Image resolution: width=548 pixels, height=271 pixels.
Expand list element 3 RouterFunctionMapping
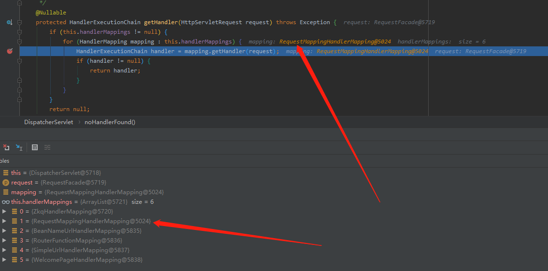(4, 241)
